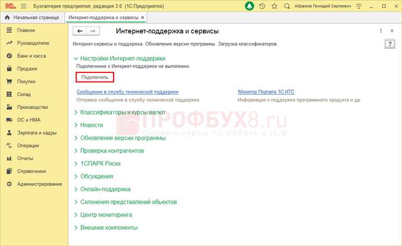Click the Отчеты bar chart icon
The width and height of the screenshot is (402, 246).
9,158
